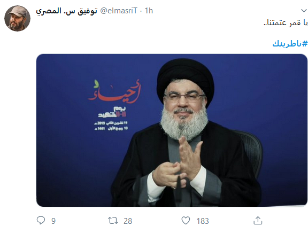Open the author's profile avatar
Viewport: 308px width, 226px height.
17,19
